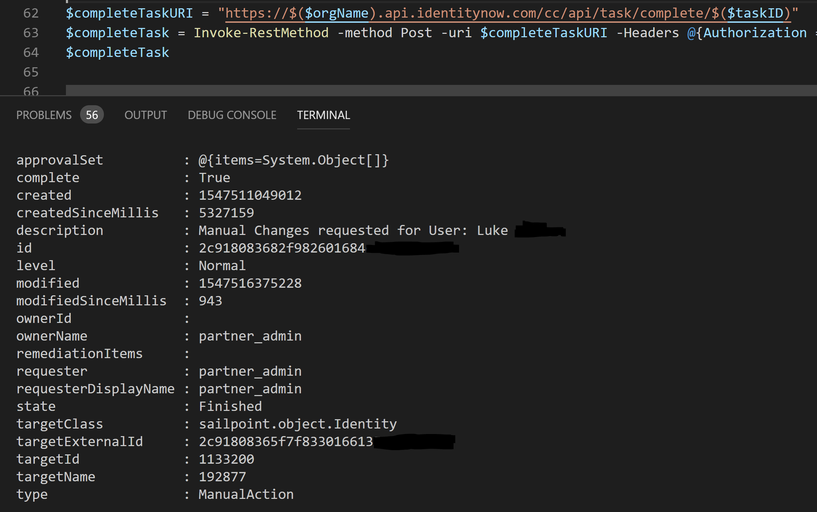Click line number 63 in the gutter
This screenshot has height=512, width=817.
(31, 33)
